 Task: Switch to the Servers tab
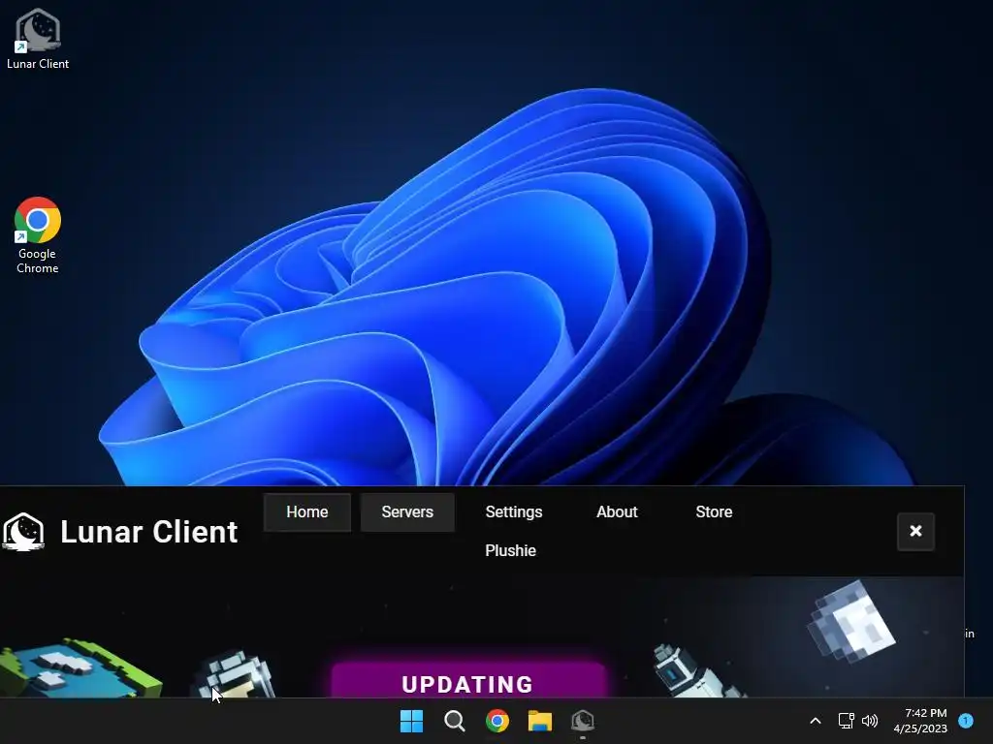(407, 511)
